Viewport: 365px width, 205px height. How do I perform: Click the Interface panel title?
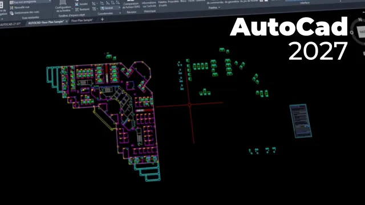pos(305,3)
